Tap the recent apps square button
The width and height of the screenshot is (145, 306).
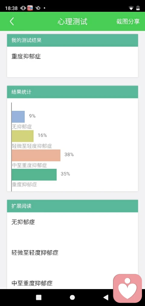click(x=39, y=298)
